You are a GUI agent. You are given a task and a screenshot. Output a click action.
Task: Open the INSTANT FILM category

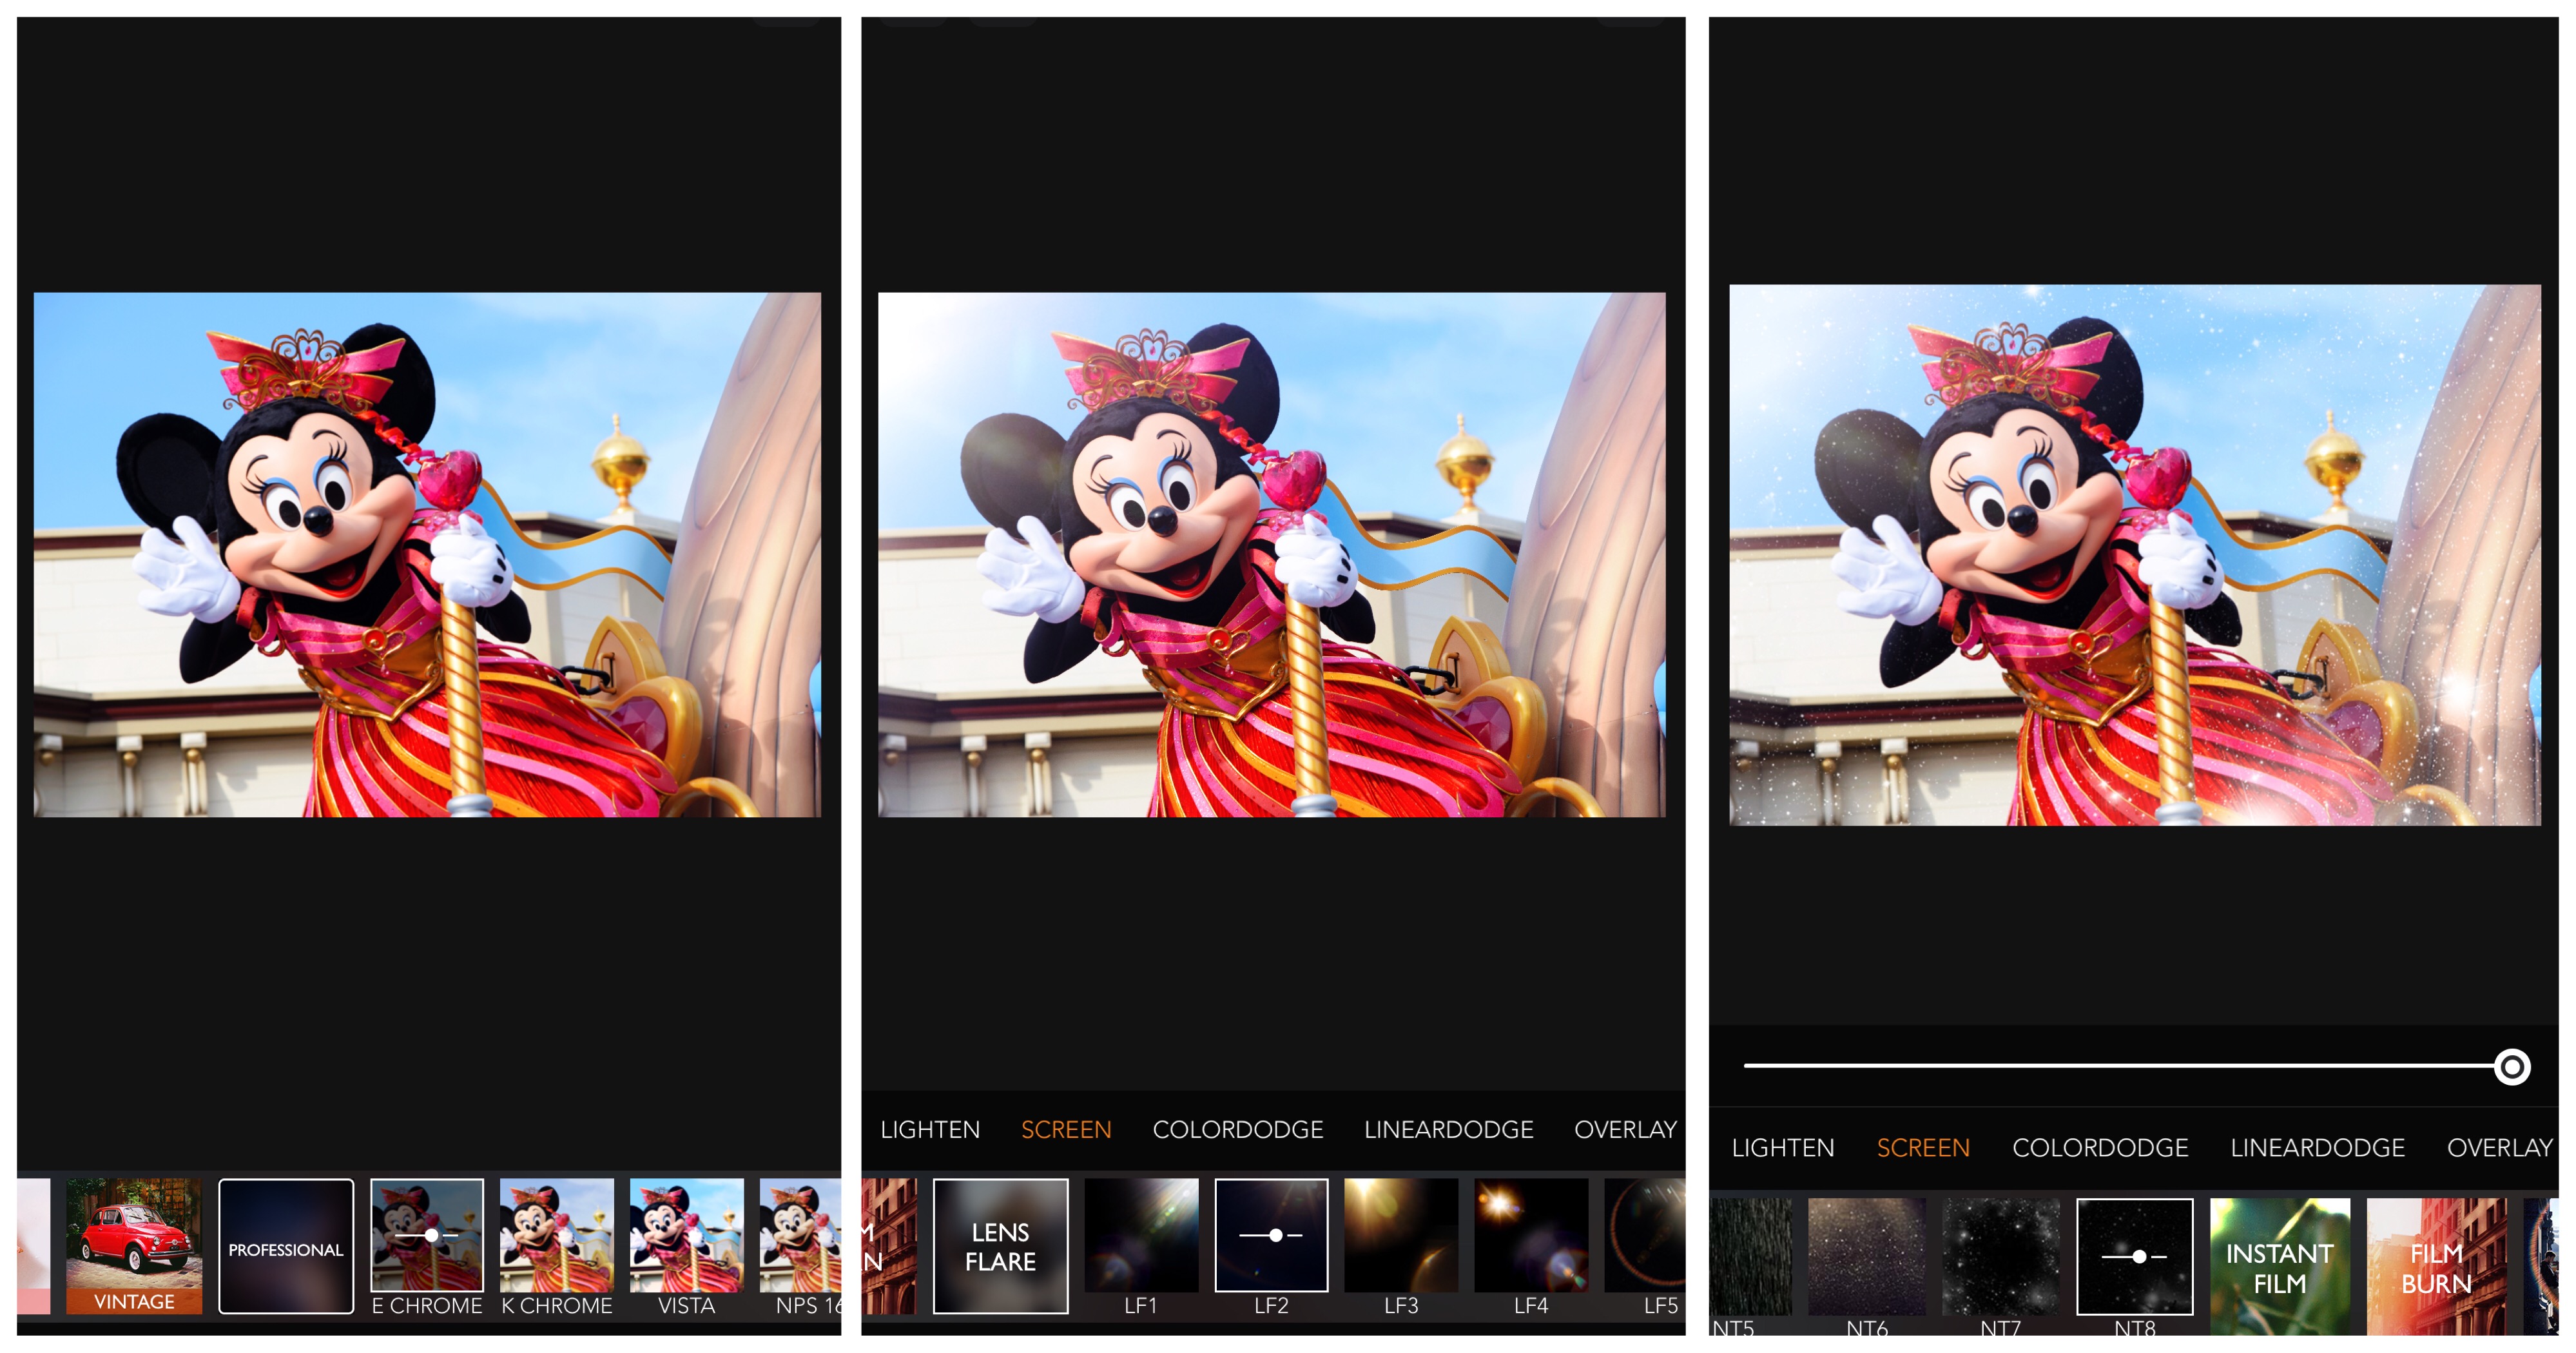click(2280, 1266)
